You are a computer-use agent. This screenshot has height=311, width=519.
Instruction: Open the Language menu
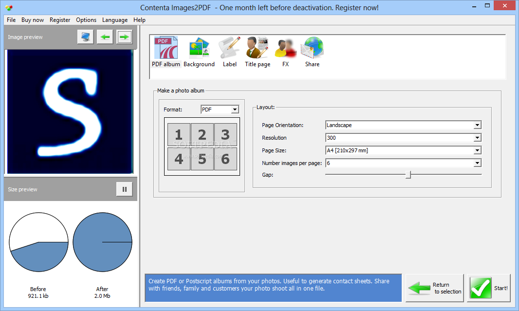[115, 20]
